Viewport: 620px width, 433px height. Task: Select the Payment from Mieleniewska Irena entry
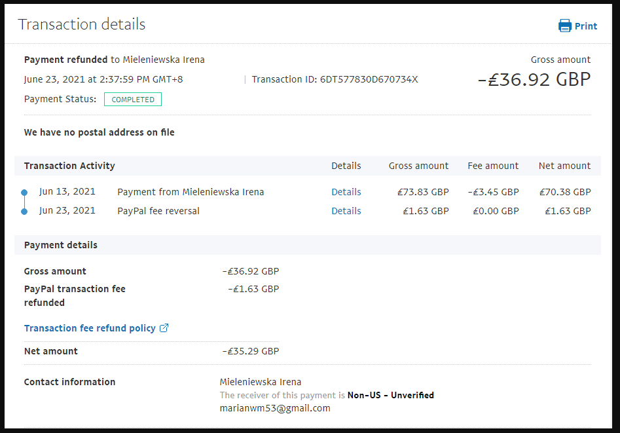tap(191, 192)
